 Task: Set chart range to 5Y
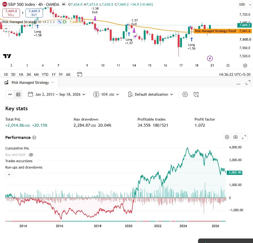point(61,74)
